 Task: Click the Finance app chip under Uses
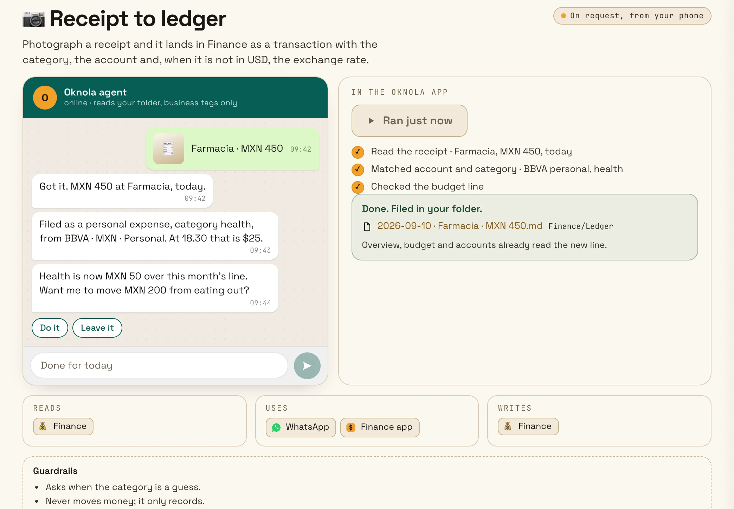tap(380, 427)
